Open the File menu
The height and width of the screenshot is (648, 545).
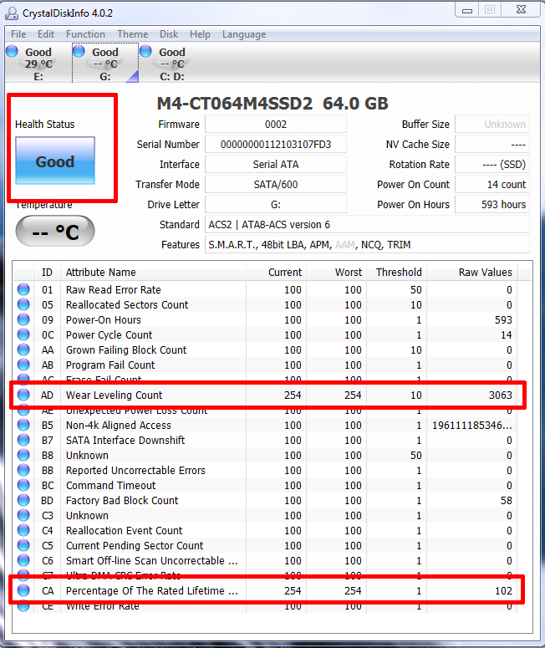click(x=18, y=34)
